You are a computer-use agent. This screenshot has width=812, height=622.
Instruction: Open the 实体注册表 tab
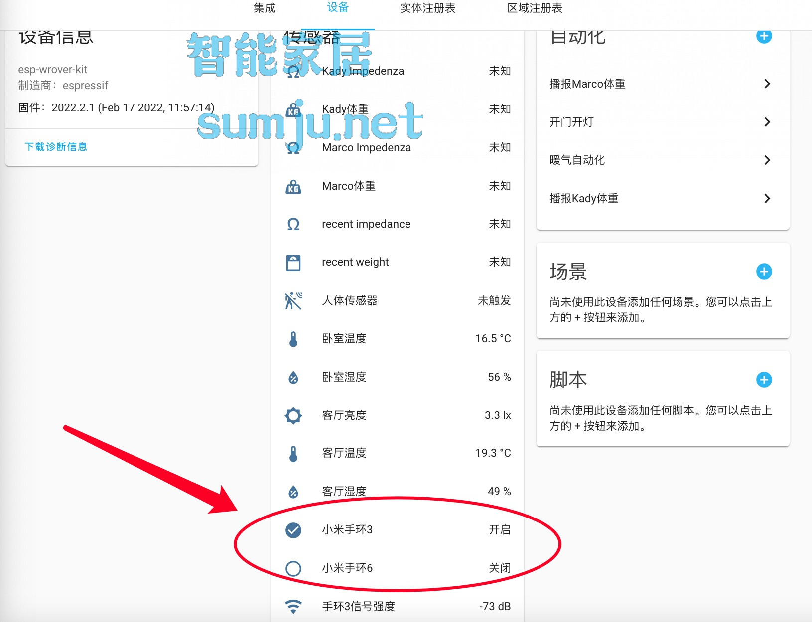pos(427,8)
